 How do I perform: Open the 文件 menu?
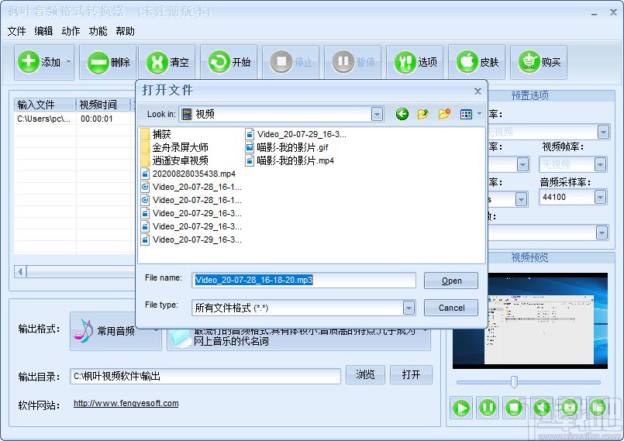click(x=17, y=31)
